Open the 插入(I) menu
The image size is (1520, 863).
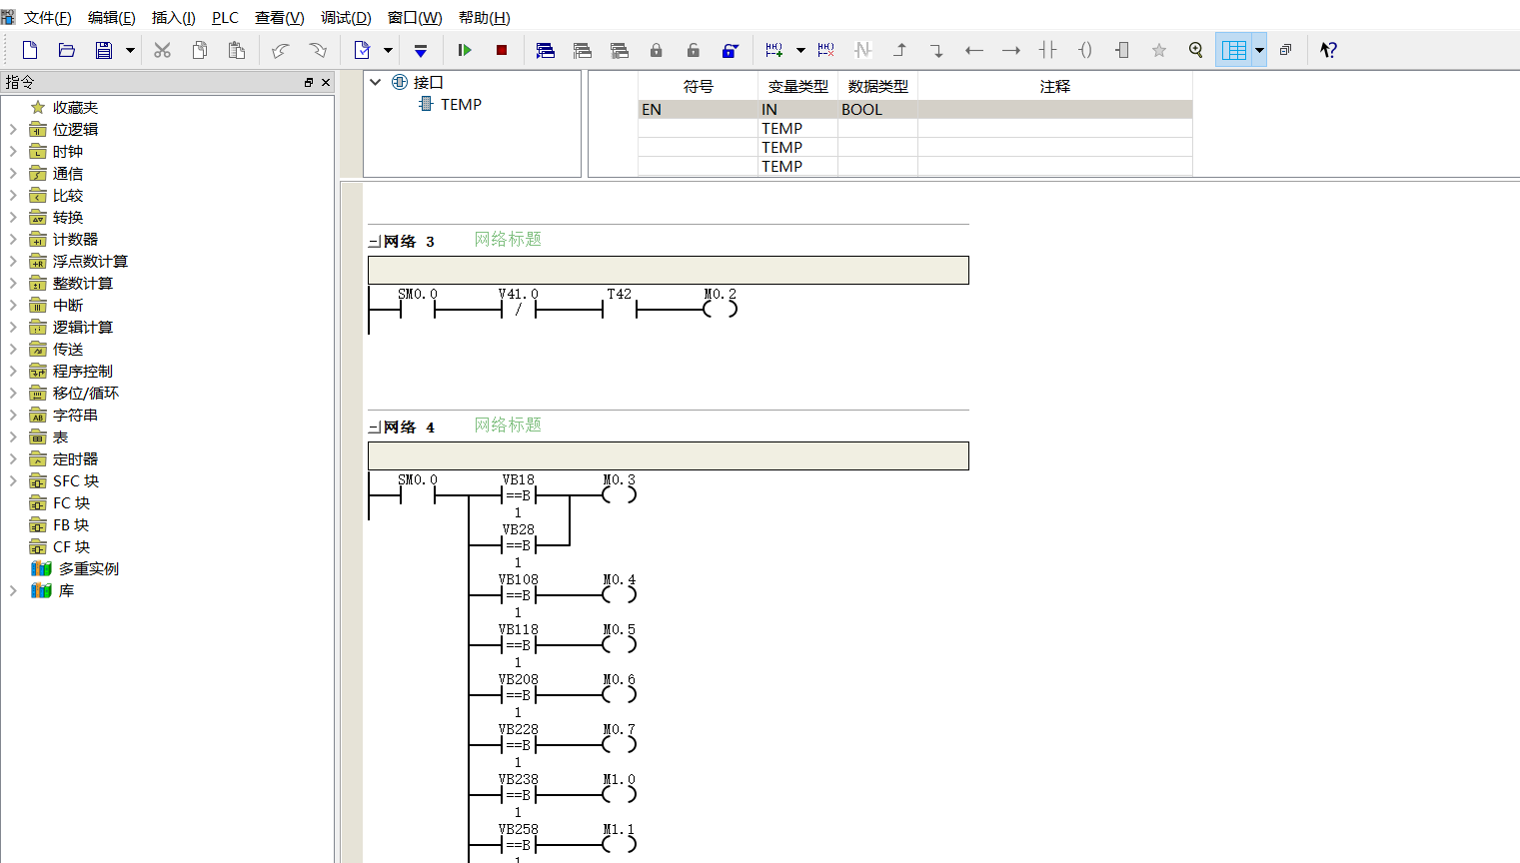174,18
